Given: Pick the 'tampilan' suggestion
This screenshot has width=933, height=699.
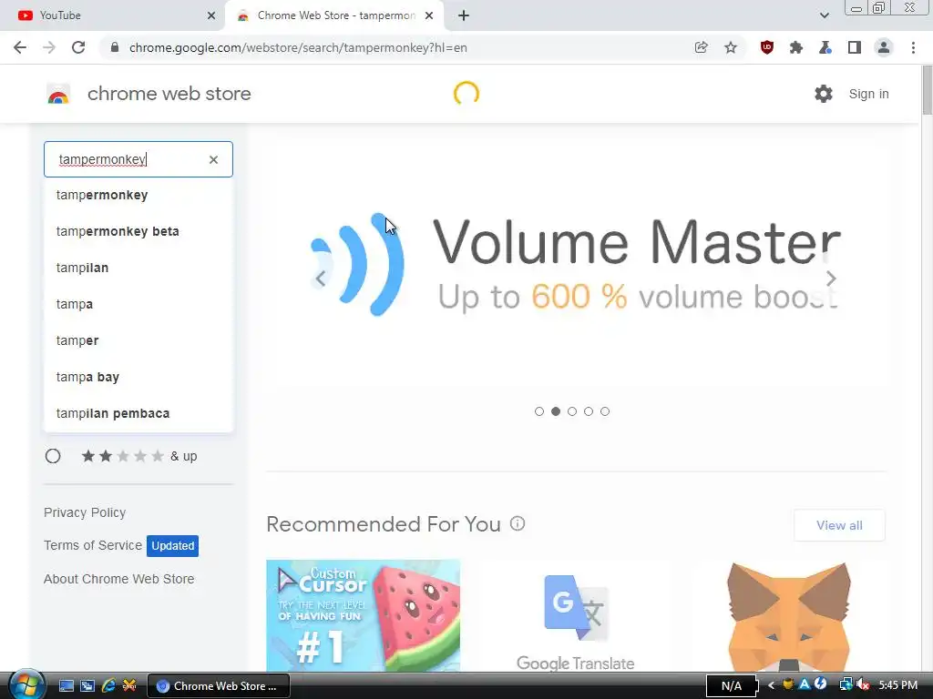Looking at the screenshot, I should click(138, 268).
